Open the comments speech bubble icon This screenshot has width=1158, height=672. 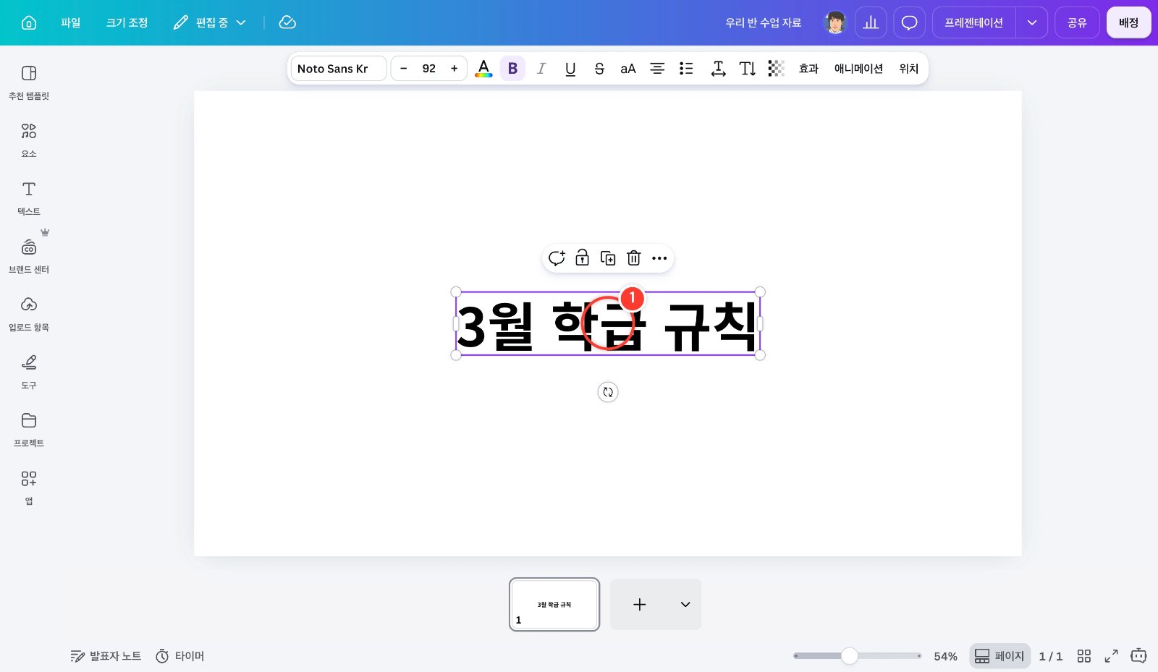tap(909, 22)
